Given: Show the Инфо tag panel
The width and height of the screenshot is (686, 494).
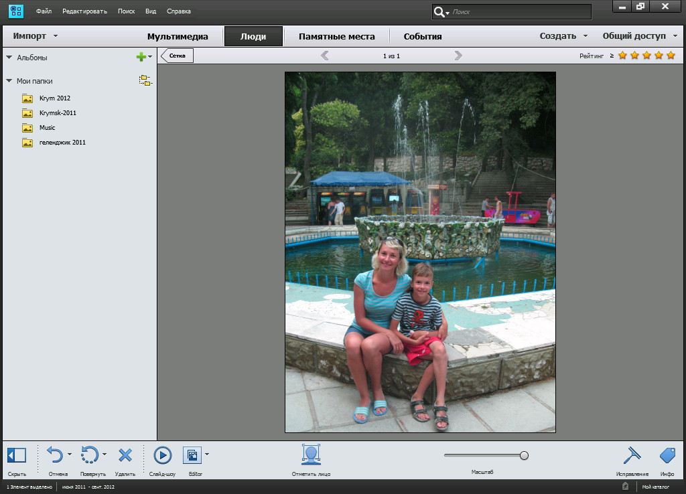Looking at the screenshot, I should pyautogui.click(x=667, y=456).
